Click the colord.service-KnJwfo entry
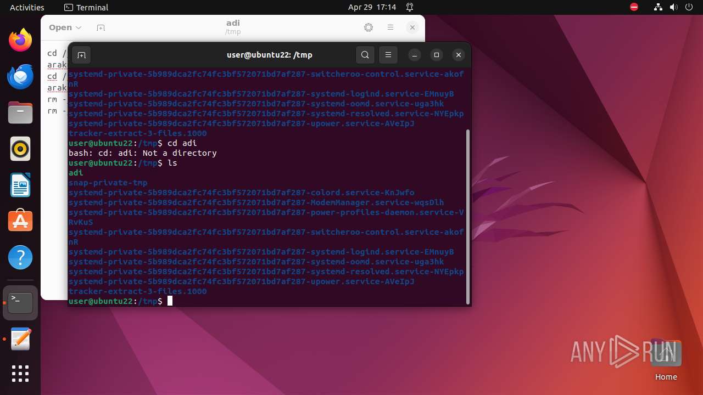Screen dimensions: 703x395 tap(242, 193)
